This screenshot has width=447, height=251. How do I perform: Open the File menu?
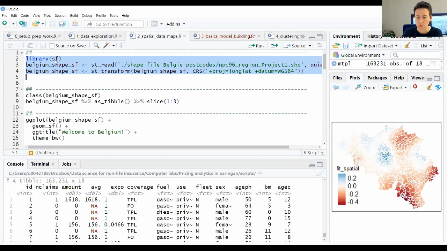pos(5,15)
